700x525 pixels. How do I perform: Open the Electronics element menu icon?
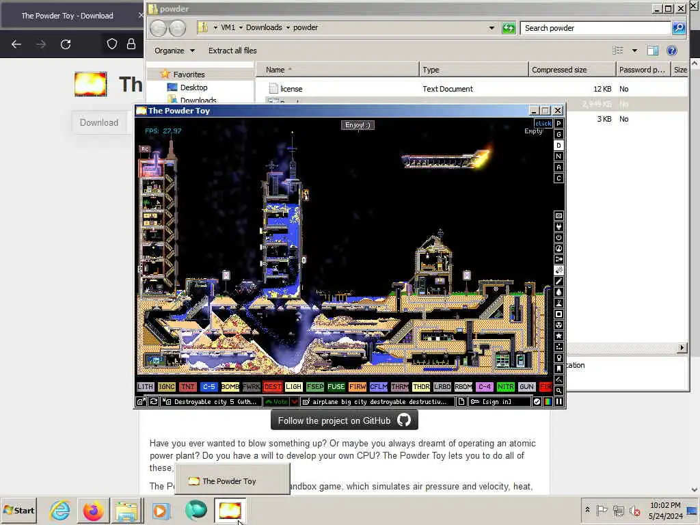tap(558, 226)
